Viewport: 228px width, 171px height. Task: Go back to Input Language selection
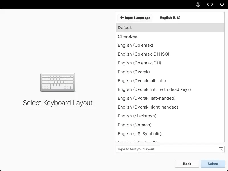coord(135,18)
